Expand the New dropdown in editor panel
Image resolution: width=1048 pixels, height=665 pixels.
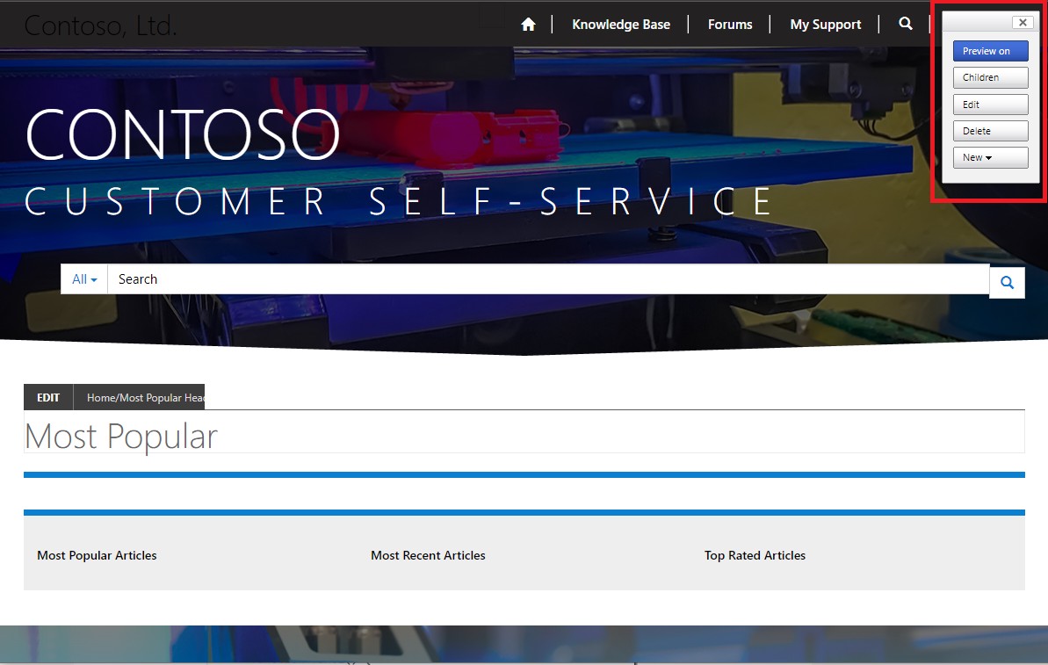(991, 158)
